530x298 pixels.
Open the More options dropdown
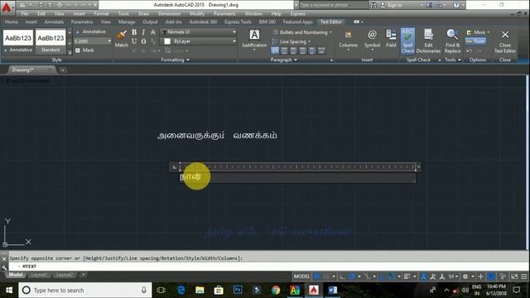tap(479, 32)
